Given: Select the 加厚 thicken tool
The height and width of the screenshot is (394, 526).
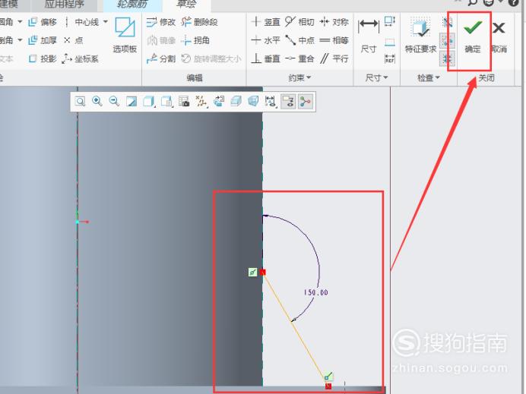Looking at the screenshot, I should tap(43, 40).
